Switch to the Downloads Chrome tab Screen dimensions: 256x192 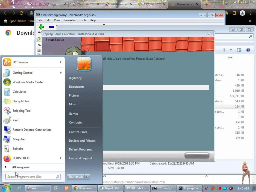(184, 4)
